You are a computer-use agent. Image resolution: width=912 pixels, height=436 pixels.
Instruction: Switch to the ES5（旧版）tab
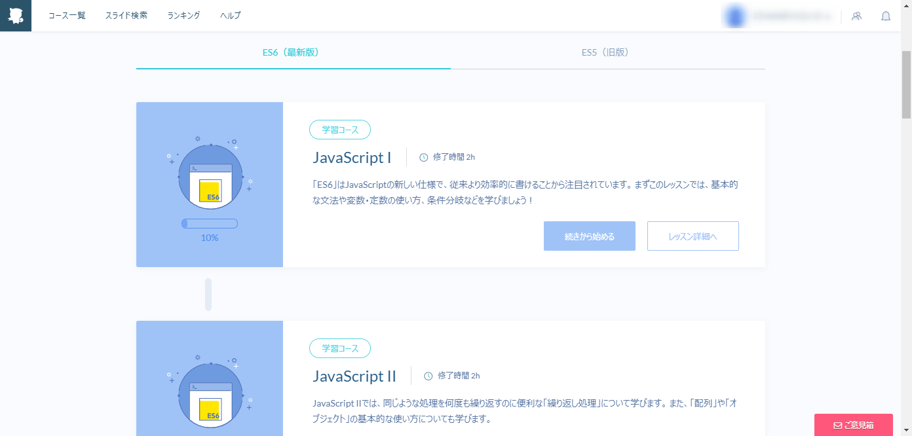[605, 52]
